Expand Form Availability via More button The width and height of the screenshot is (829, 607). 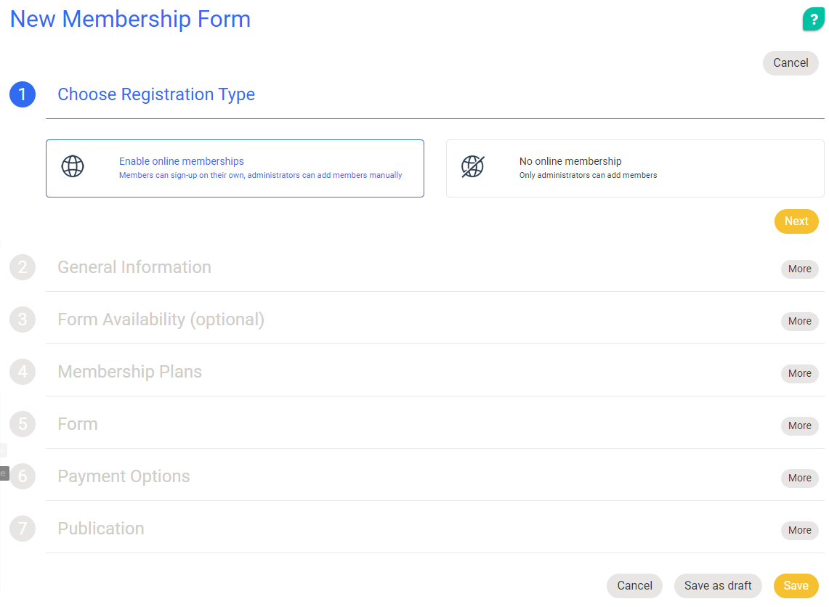click(799, 321)
